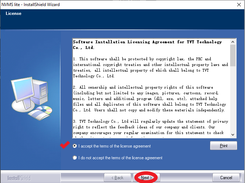
Task: Click the Next button
Action: 146,178
